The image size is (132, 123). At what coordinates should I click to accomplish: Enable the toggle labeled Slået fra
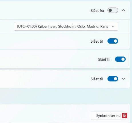(113, 10)
